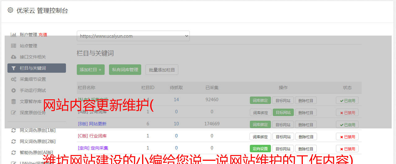Click the 状态 column header
The image size is (396, 164).
347,88
